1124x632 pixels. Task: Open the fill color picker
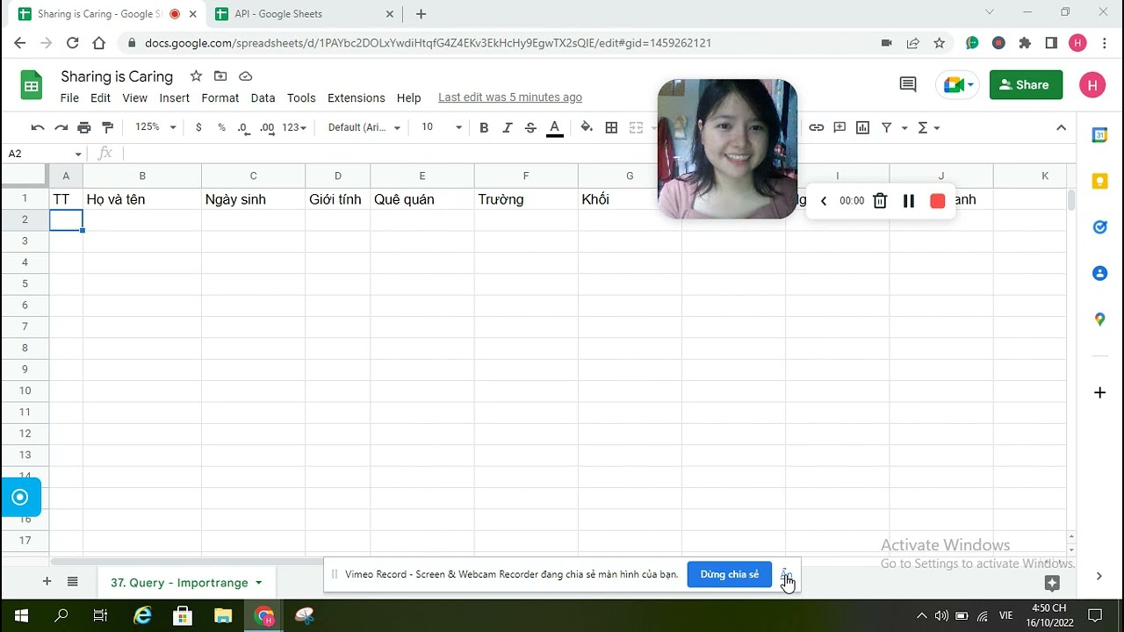pyautogui.click(x=587, y=127)
